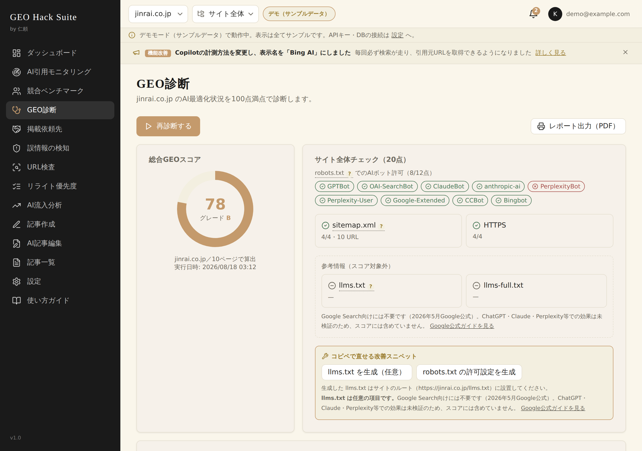Viewport: 642px width, 451px height.
Task: Click the GPTBot allowed chip
Action: click(334, 186)
